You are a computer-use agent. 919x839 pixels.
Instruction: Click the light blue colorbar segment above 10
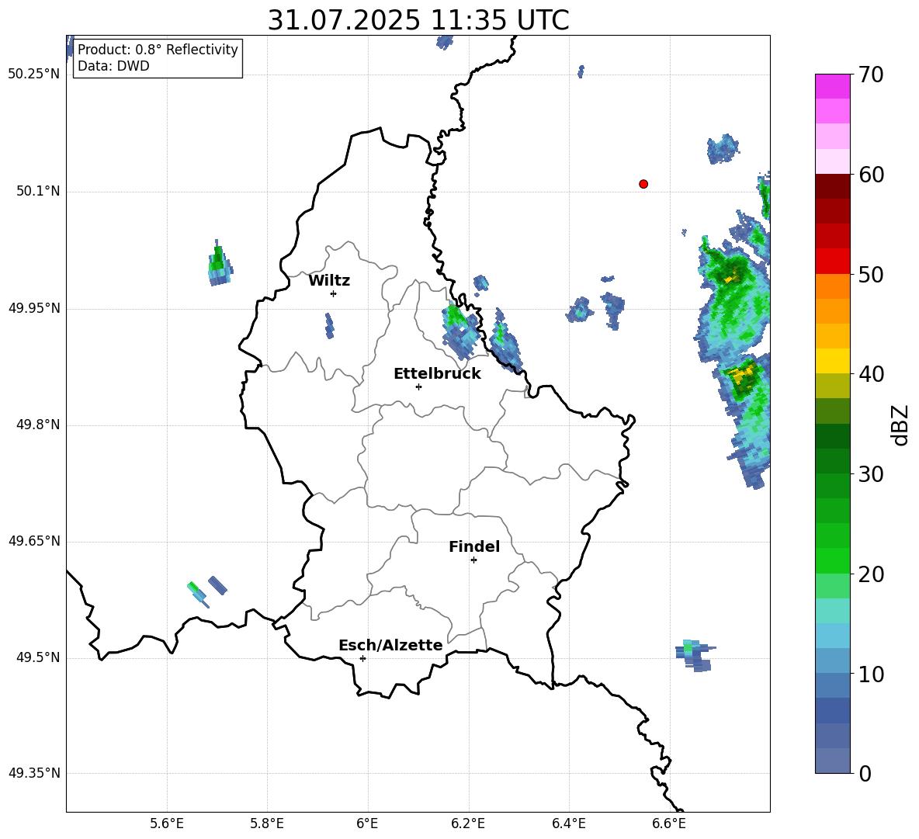[x=832, y=661]
